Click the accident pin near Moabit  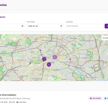[41, 50]
